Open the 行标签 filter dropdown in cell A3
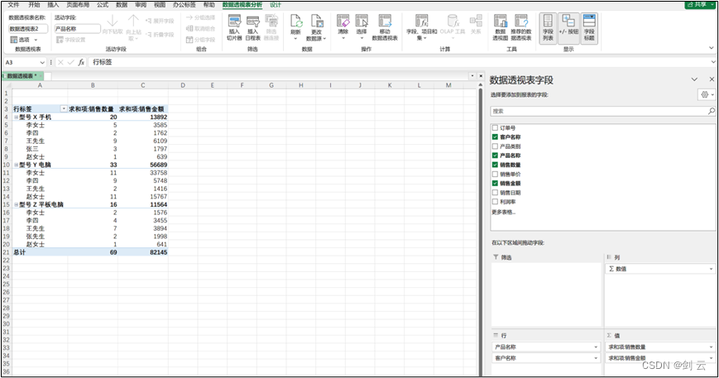 pos(64,109)
